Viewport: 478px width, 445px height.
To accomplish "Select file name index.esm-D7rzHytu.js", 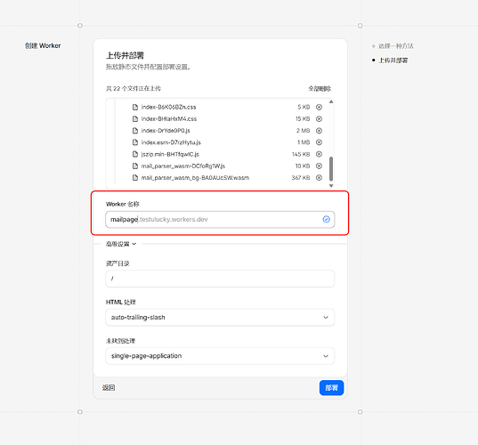I will point(171,142).
